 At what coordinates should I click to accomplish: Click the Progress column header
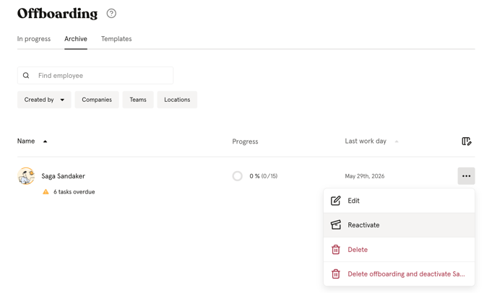pyautogui.click(x=245, y=141)
